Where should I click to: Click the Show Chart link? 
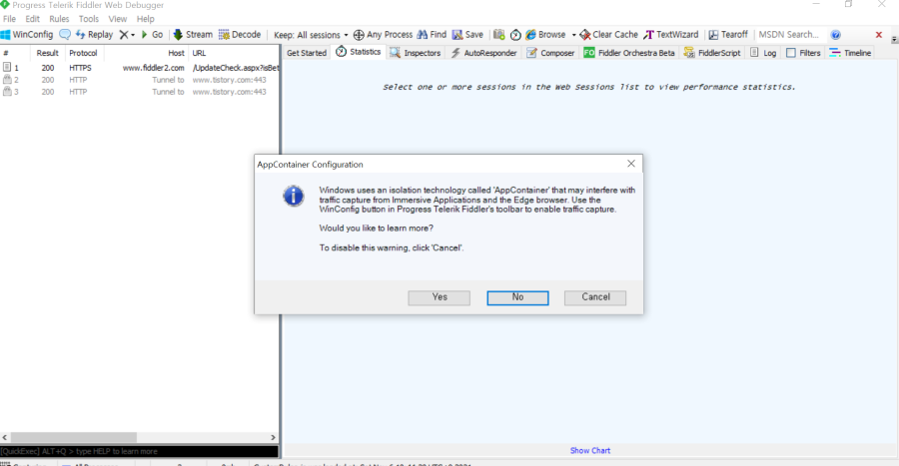click(x=590, y=451)
